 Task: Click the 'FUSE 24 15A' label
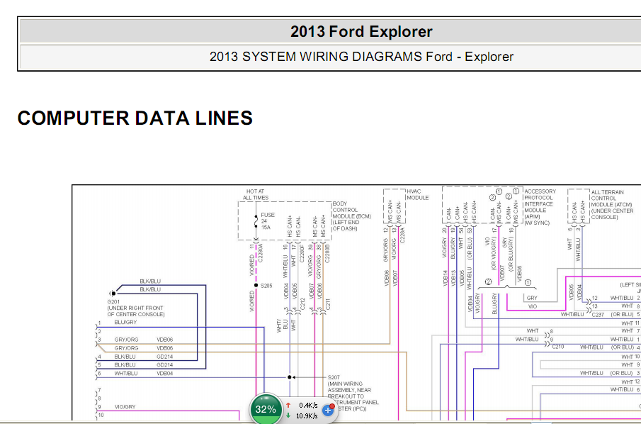point(267,221)
